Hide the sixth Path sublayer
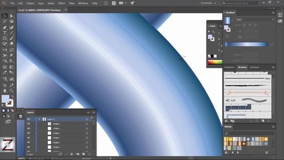This screenshot has width=284, height=160. pyautogui.click(x=28, y=147)
